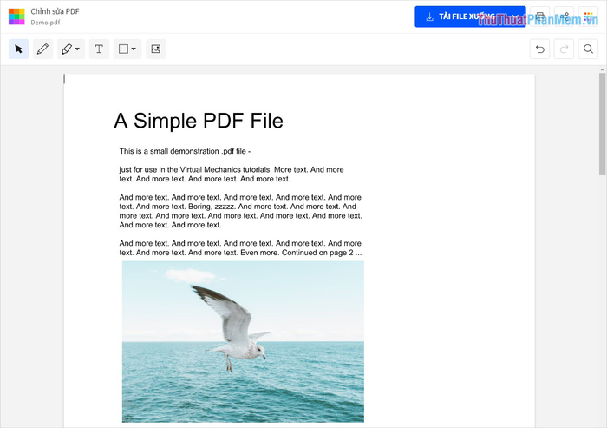This screenshot has width=607, height=428.
Task: Click the heading A Simple PDF File
Action: click(199, 121)
